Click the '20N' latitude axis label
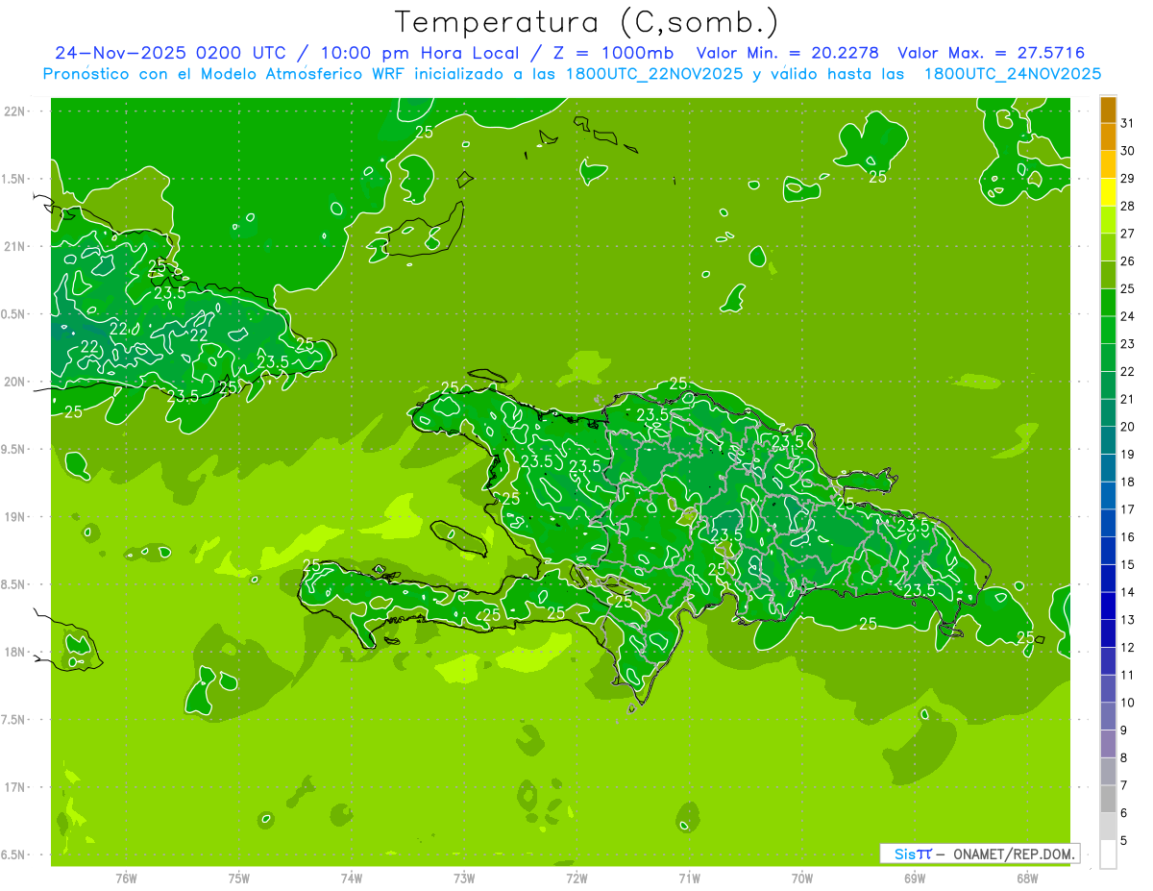The image size is (1153, 891). point(15,382)
